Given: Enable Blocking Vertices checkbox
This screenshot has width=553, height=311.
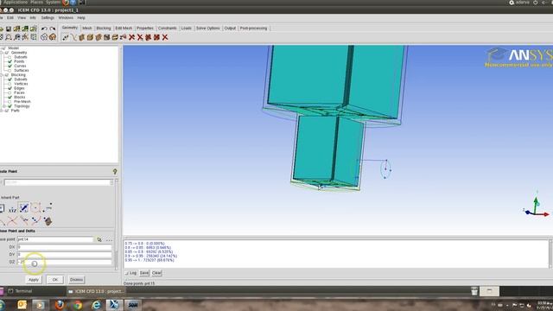Looking at the screenshot, I should pyautogui.click(x=10, y=84).
